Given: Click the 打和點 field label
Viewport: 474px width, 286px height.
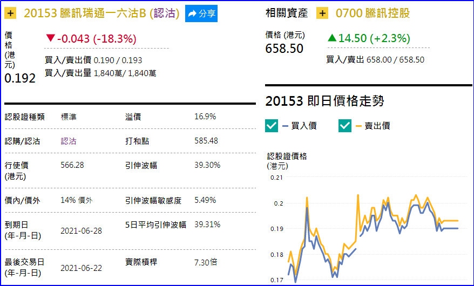Looking at the screenshot, I should tap(137, 141).
